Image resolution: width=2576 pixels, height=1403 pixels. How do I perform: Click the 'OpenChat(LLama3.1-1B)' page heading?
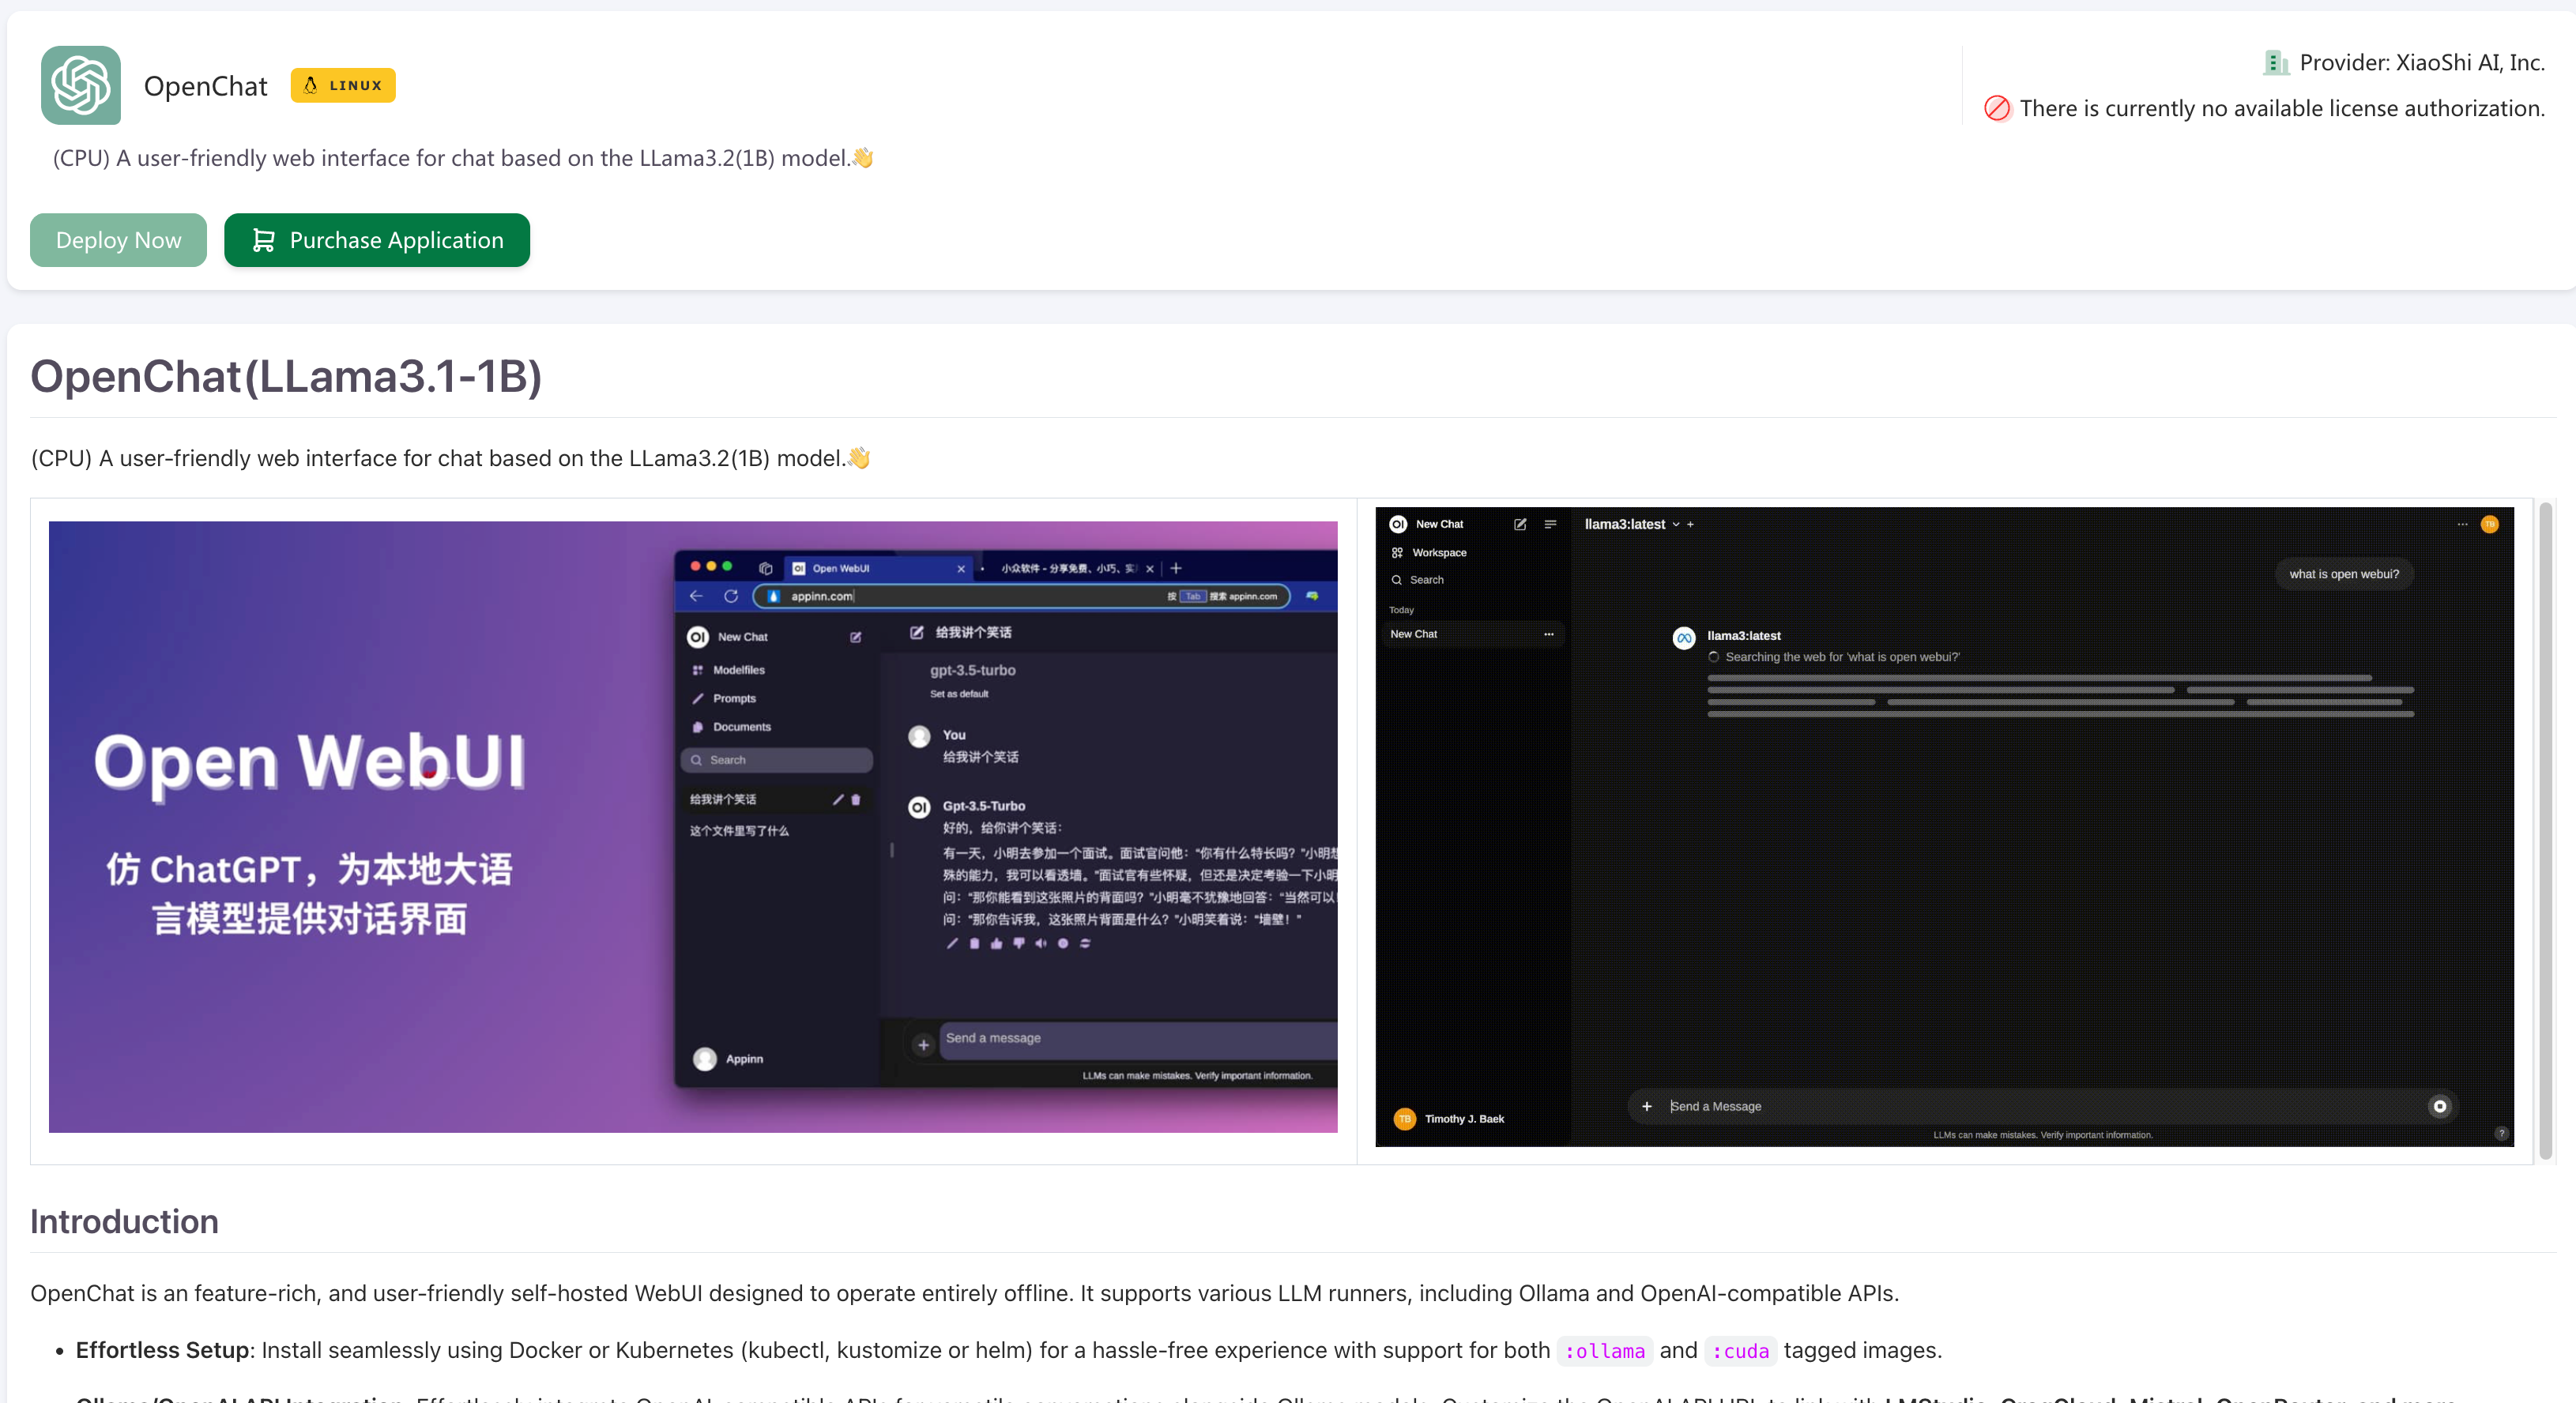pos(286,377)
